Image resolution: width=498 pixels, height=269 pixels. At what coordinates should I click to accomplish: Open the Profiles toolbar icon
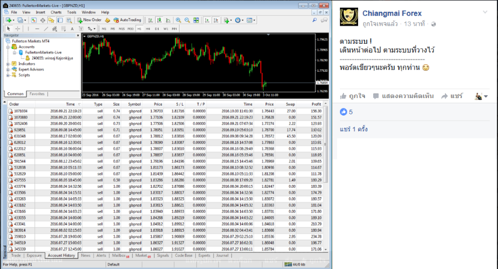[20, 20]
